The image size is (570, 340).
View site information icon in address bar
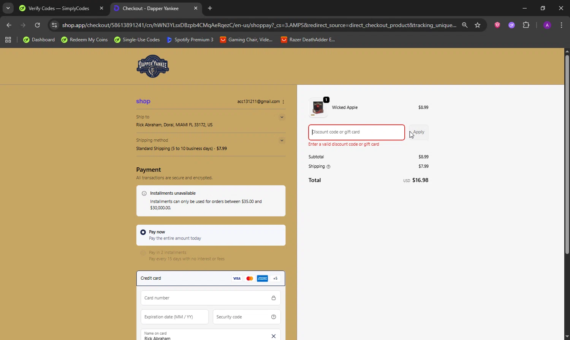[x=54, y=25]
